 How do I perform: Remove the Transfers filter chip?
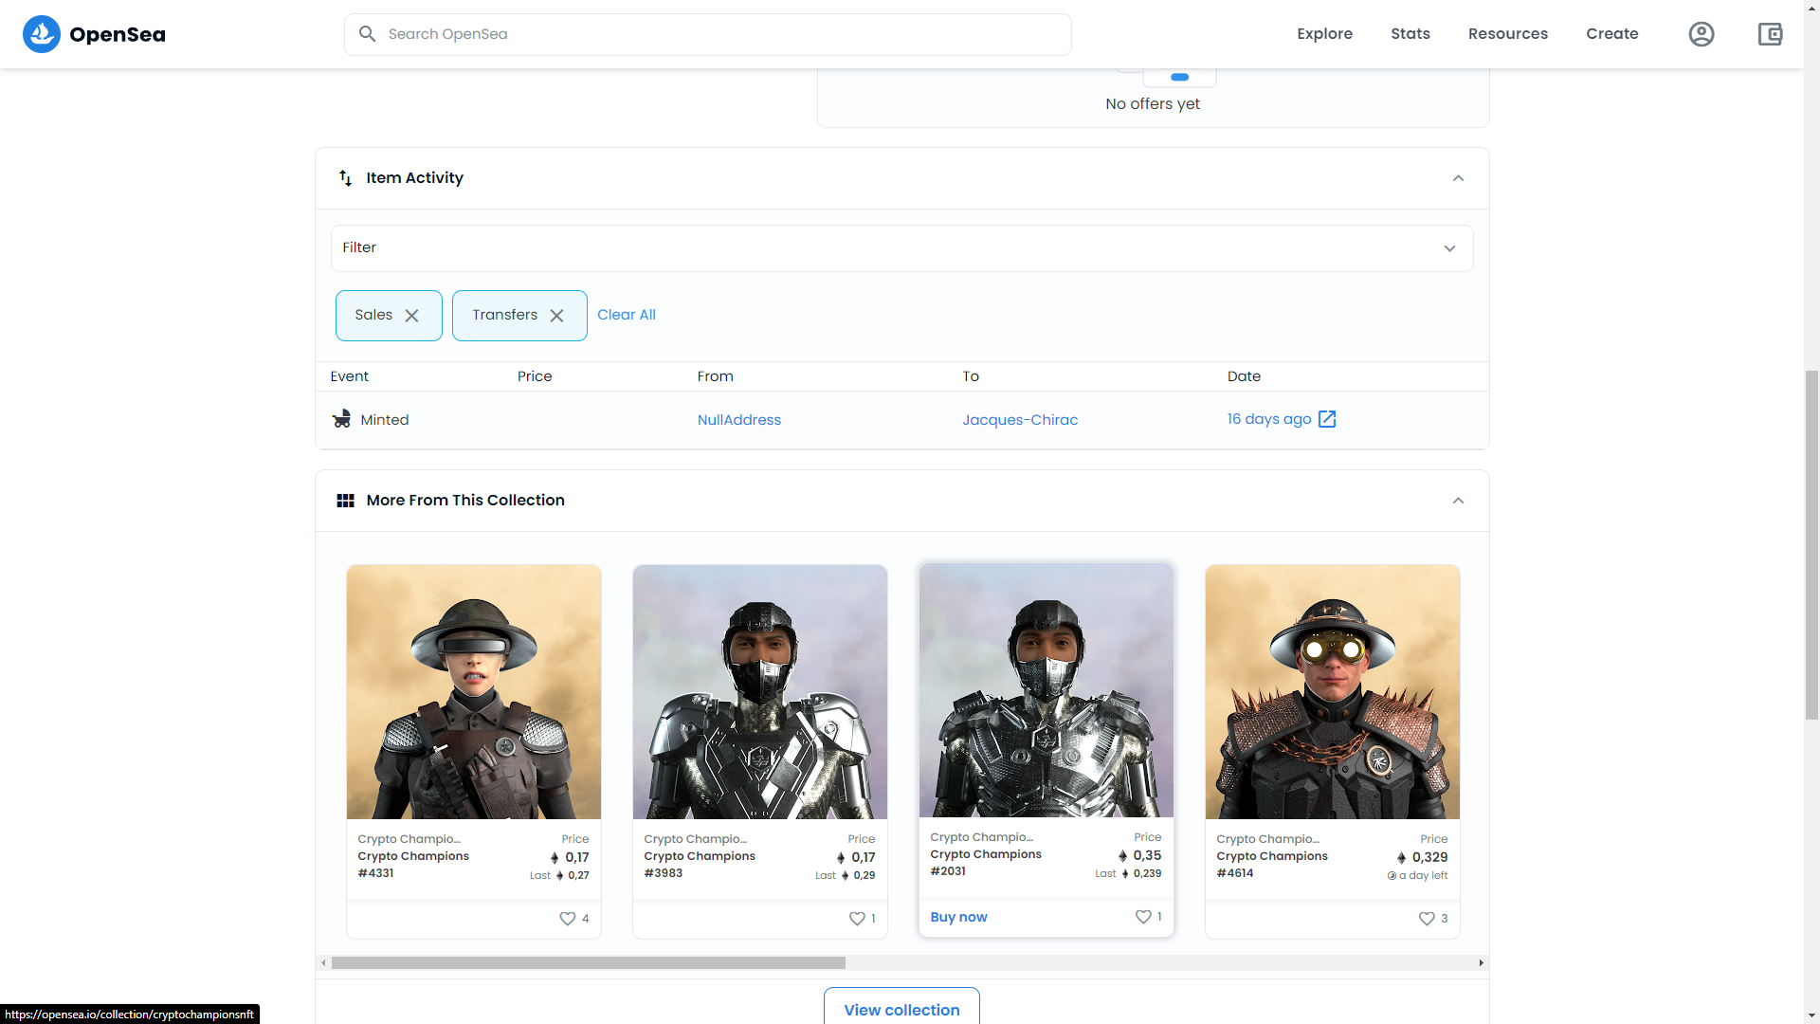(557, 316)
